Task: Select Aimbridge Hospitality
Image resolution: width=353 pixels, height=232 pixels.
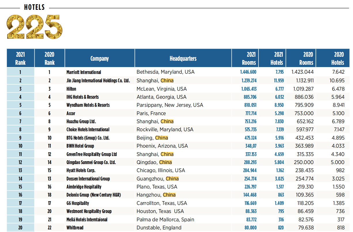Action: 84,187
